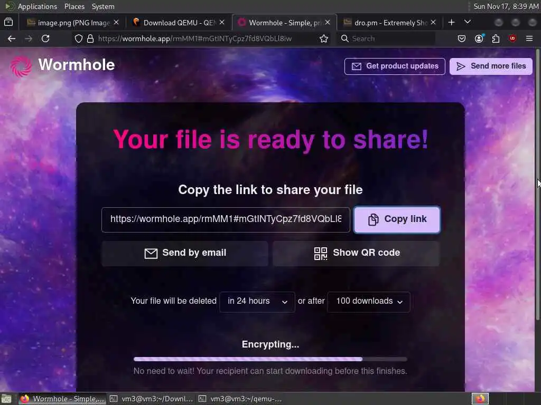Close the Download QEMU tab
The height and width of the screenshot is (405, 541).
coord(222,22)
